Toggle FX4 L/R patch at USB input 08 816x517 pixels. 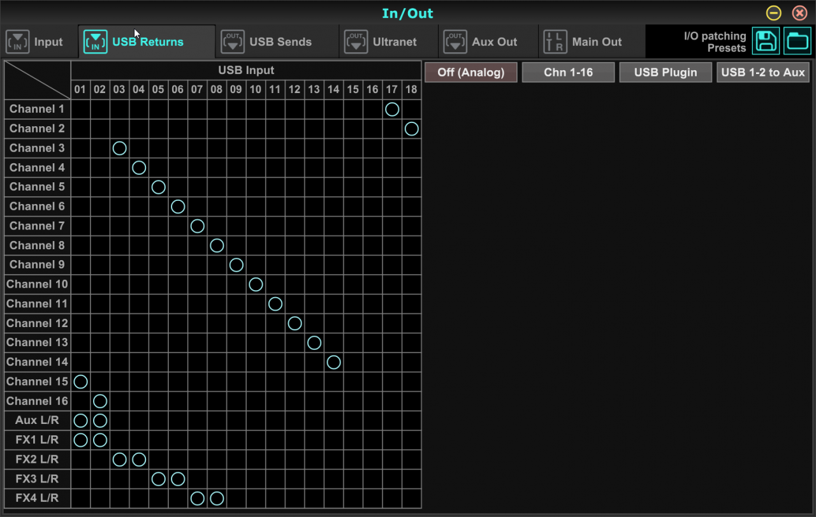tap(217, 499)
